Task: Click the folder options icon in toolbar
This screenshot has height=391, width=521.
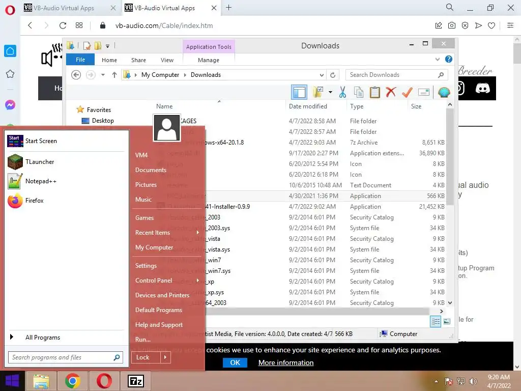Action: point(318,92)
